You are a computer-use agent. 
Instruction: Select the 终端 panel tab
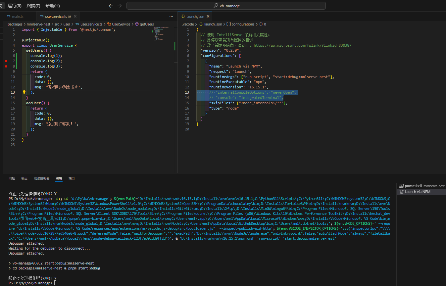(59, 178)
